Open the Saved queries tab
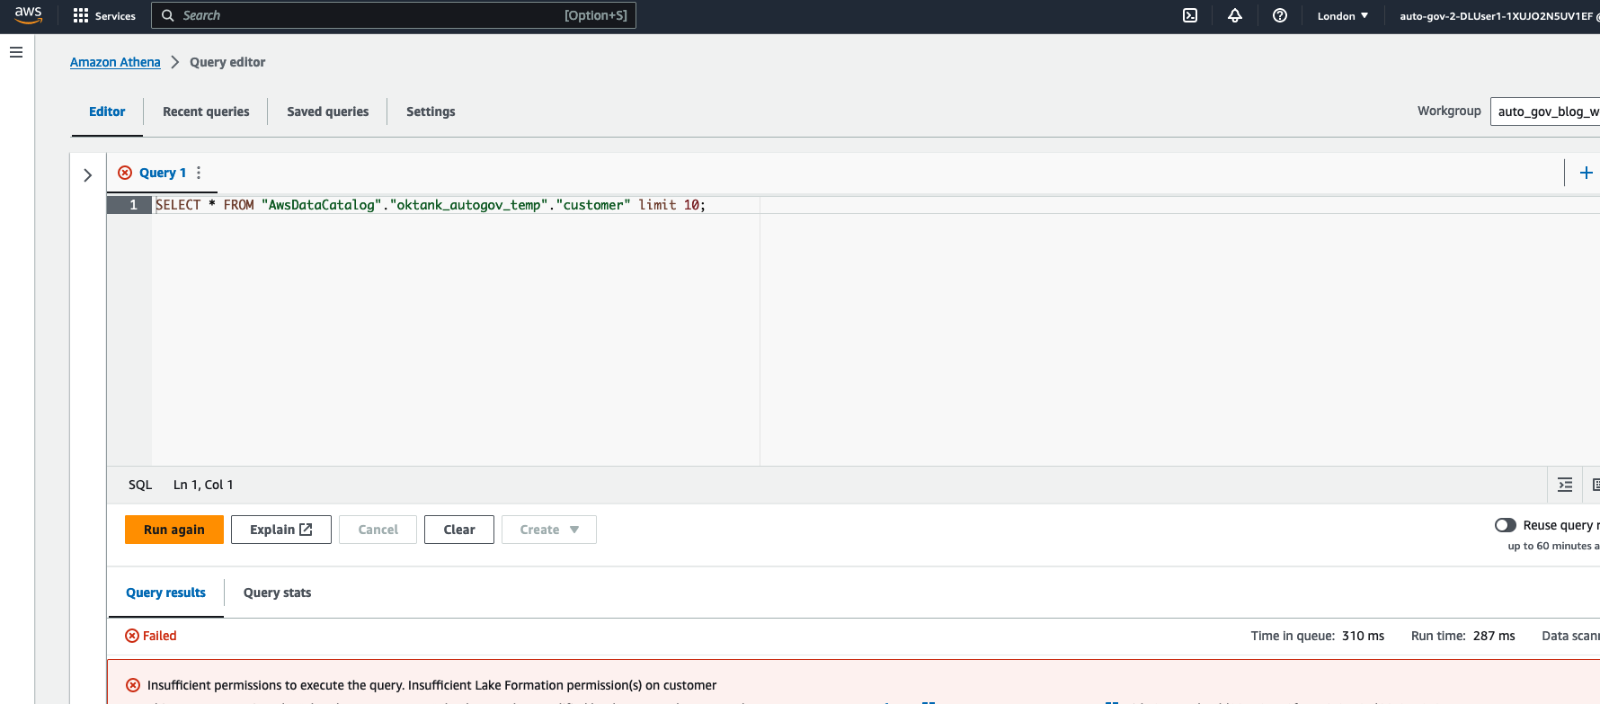Image resolution: width=1600 pixels, height=704 pixels. tap(328, 111)
